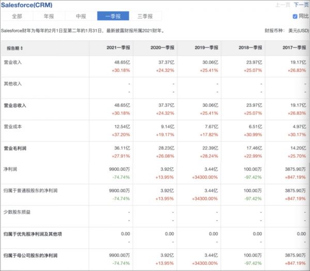The height and width of the screenshot is (271, 310).
Task: Open the 中报 tab
Action: pyautogui.click(x=81, y=17)
